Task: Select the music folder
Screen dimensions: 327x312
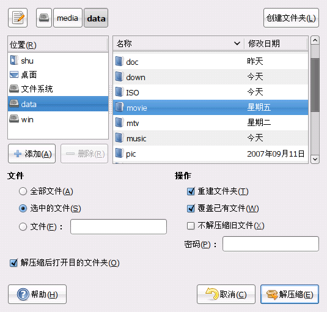Action: [210, 138]
